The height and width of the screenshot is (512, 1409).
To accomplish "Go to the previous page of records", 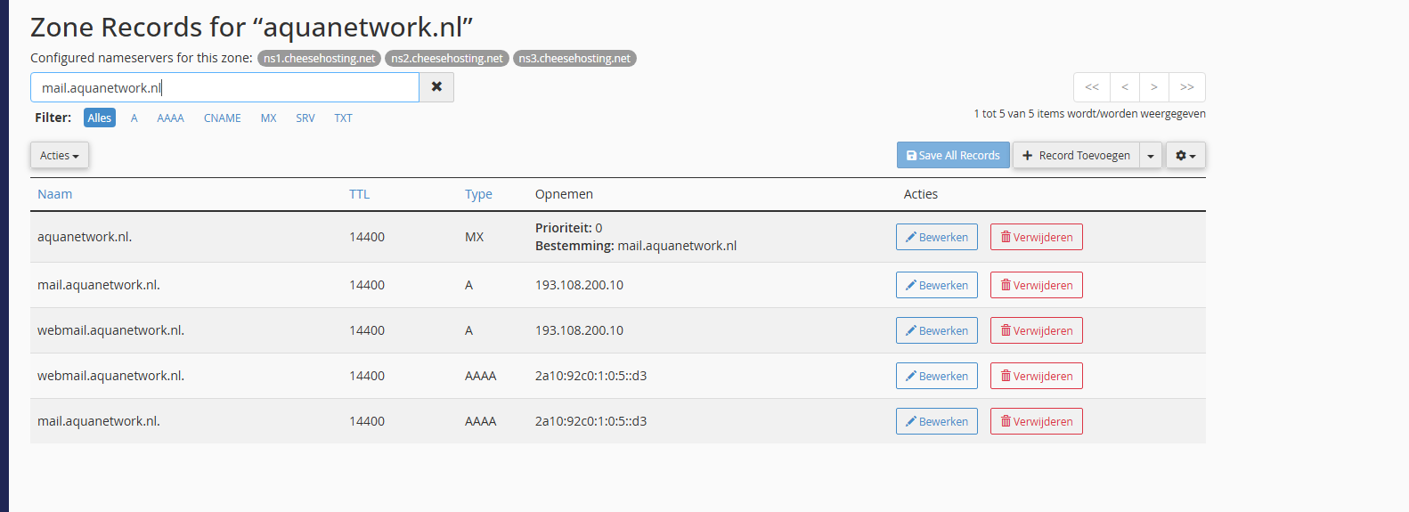I will point(1125,87).
